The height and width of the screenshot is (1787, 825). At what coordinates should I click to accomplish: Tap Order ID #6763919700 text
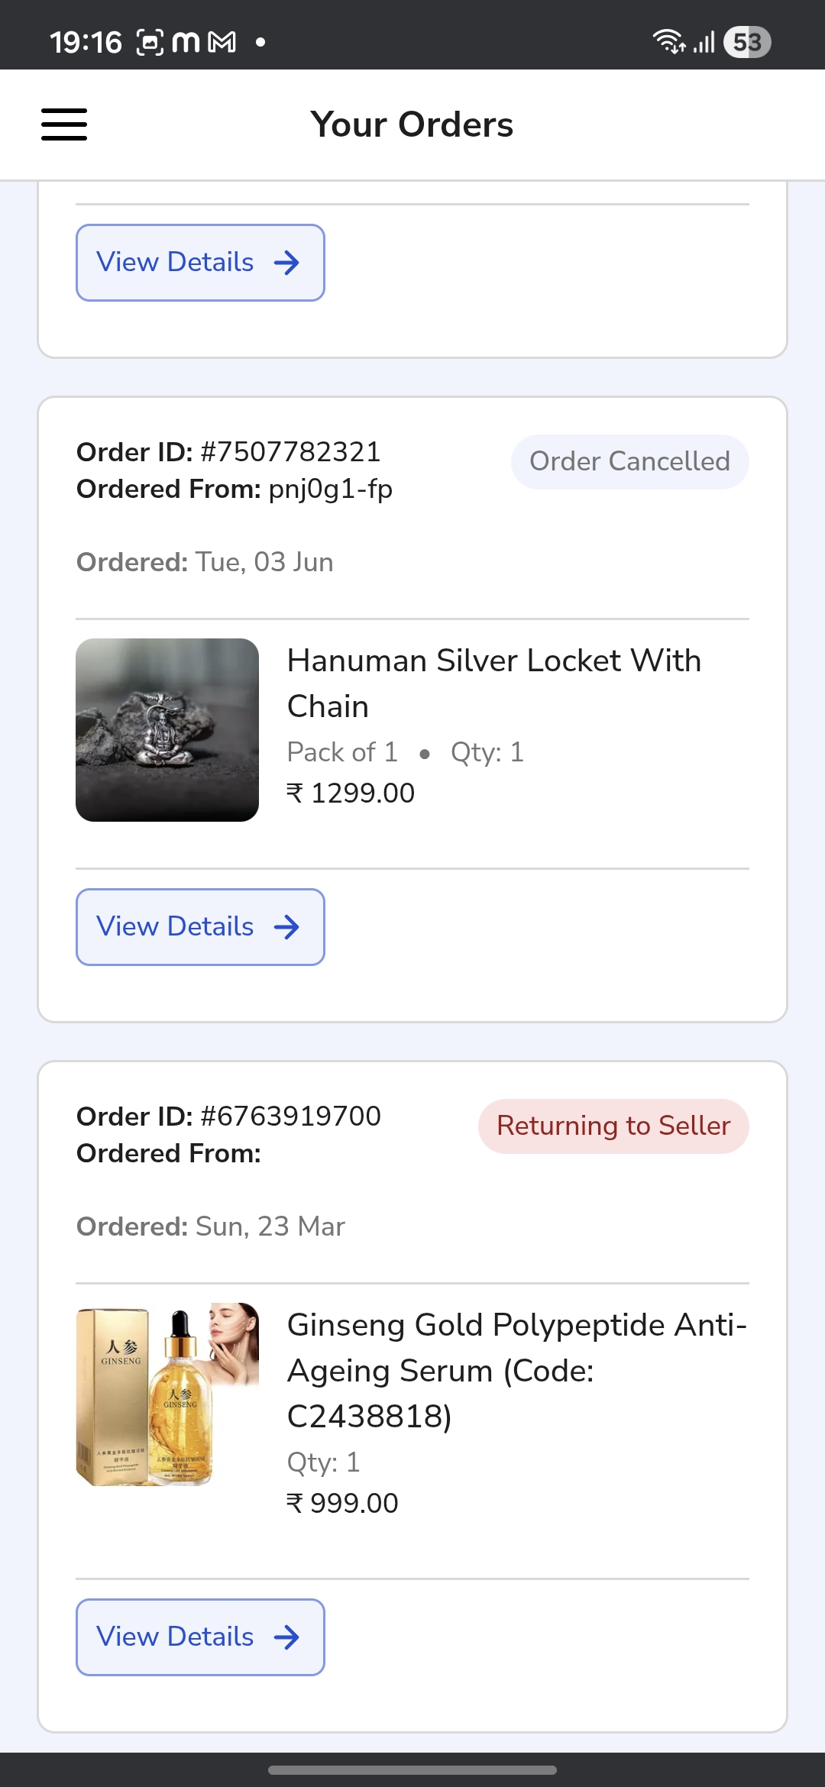[228, 1116]
